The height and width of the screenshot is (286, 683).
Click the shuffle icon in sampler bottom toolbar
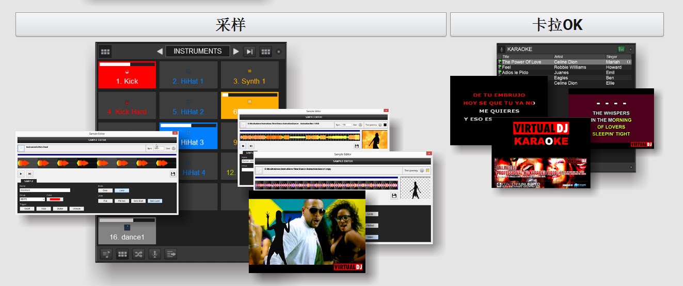[138, 253]
